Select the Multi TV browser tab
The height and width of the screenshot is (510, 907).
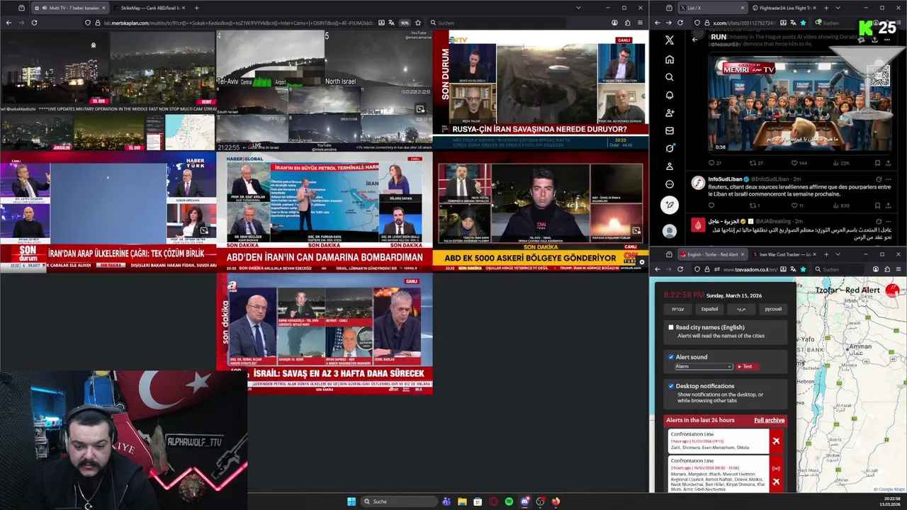[x=69, y=8]
